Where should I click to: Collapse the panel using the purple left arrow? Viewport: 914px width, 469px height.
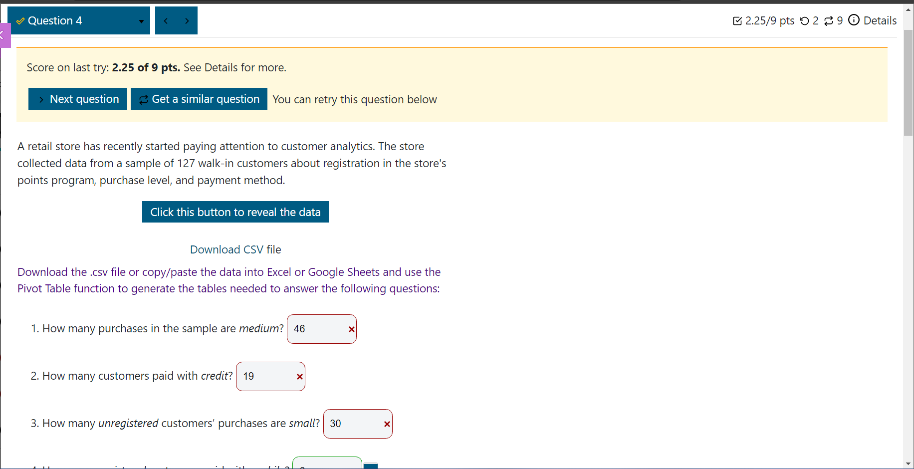(3, 35)
